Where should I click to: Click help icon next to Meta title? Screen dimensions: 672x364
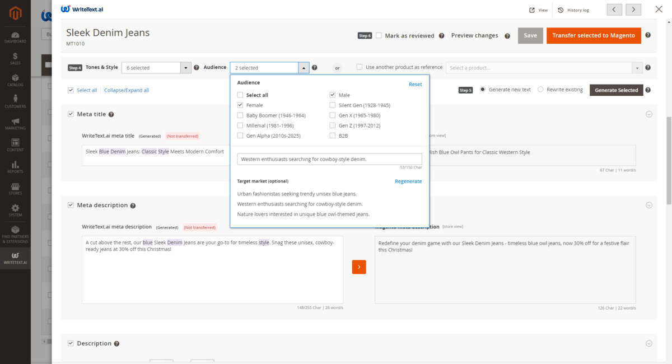[111, 114]
